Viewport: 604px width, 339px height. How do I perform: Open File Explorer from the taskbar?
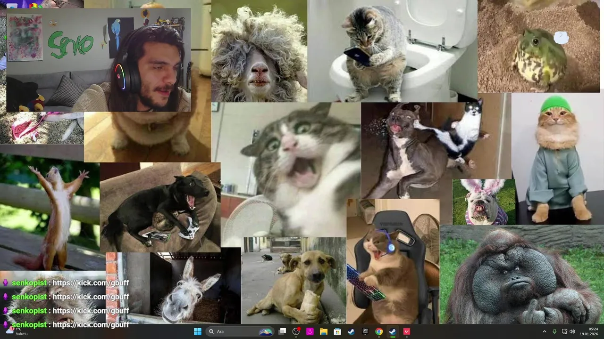[324, 331]
